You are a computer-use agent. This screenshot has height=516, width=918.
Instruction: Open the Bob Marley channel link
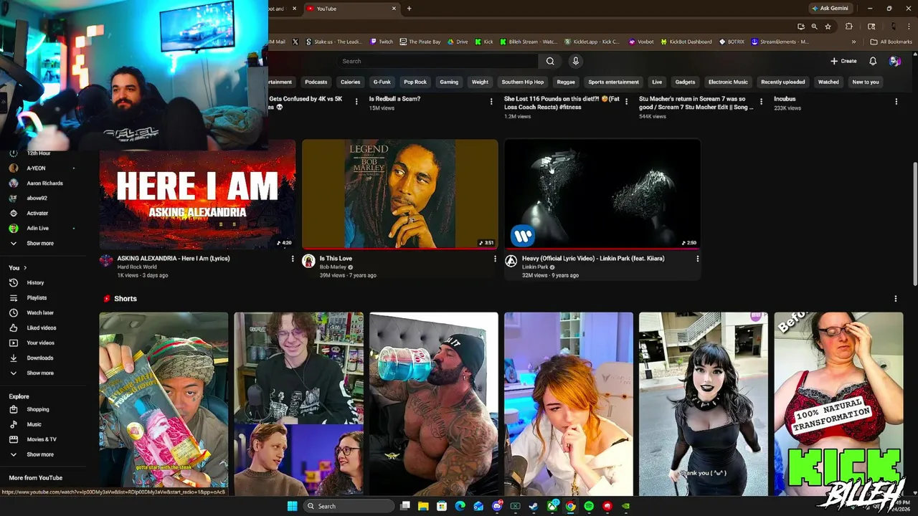click(x=333, y=267)
